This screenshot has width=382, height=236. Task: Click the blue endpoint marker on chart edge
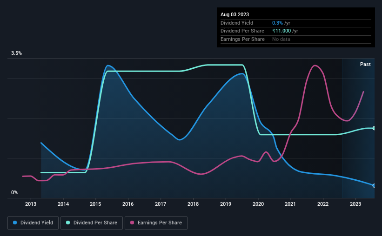[x=374, y=186]
